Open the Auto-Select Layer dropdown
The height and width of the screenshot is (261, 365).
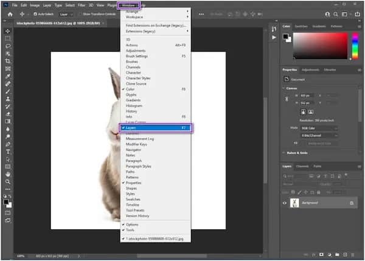tap(66, 14)
